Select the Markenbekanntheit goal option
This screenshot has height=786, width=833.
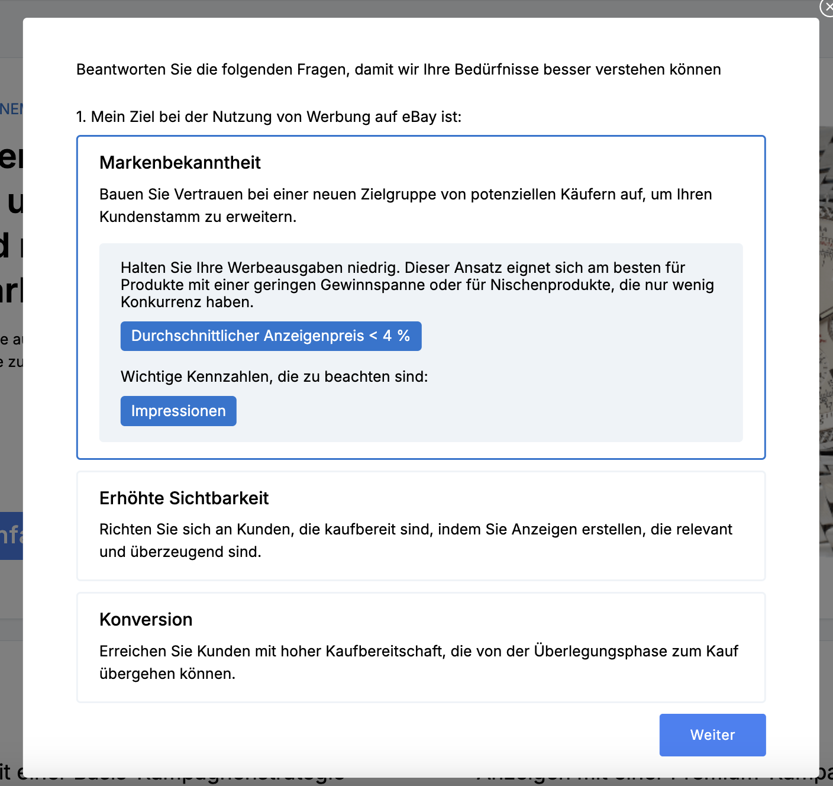click(421, 297)
